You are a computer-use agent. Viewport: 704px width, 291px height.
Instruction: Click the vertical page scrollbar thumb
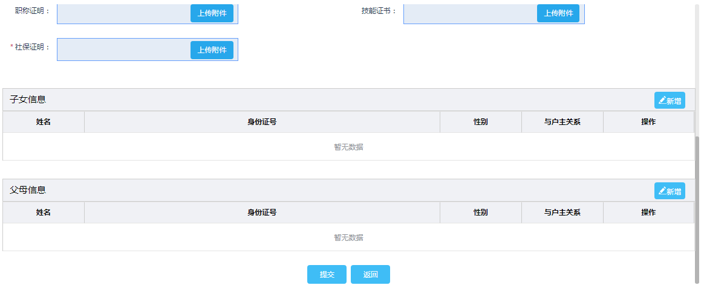click(x=697, y=208)
